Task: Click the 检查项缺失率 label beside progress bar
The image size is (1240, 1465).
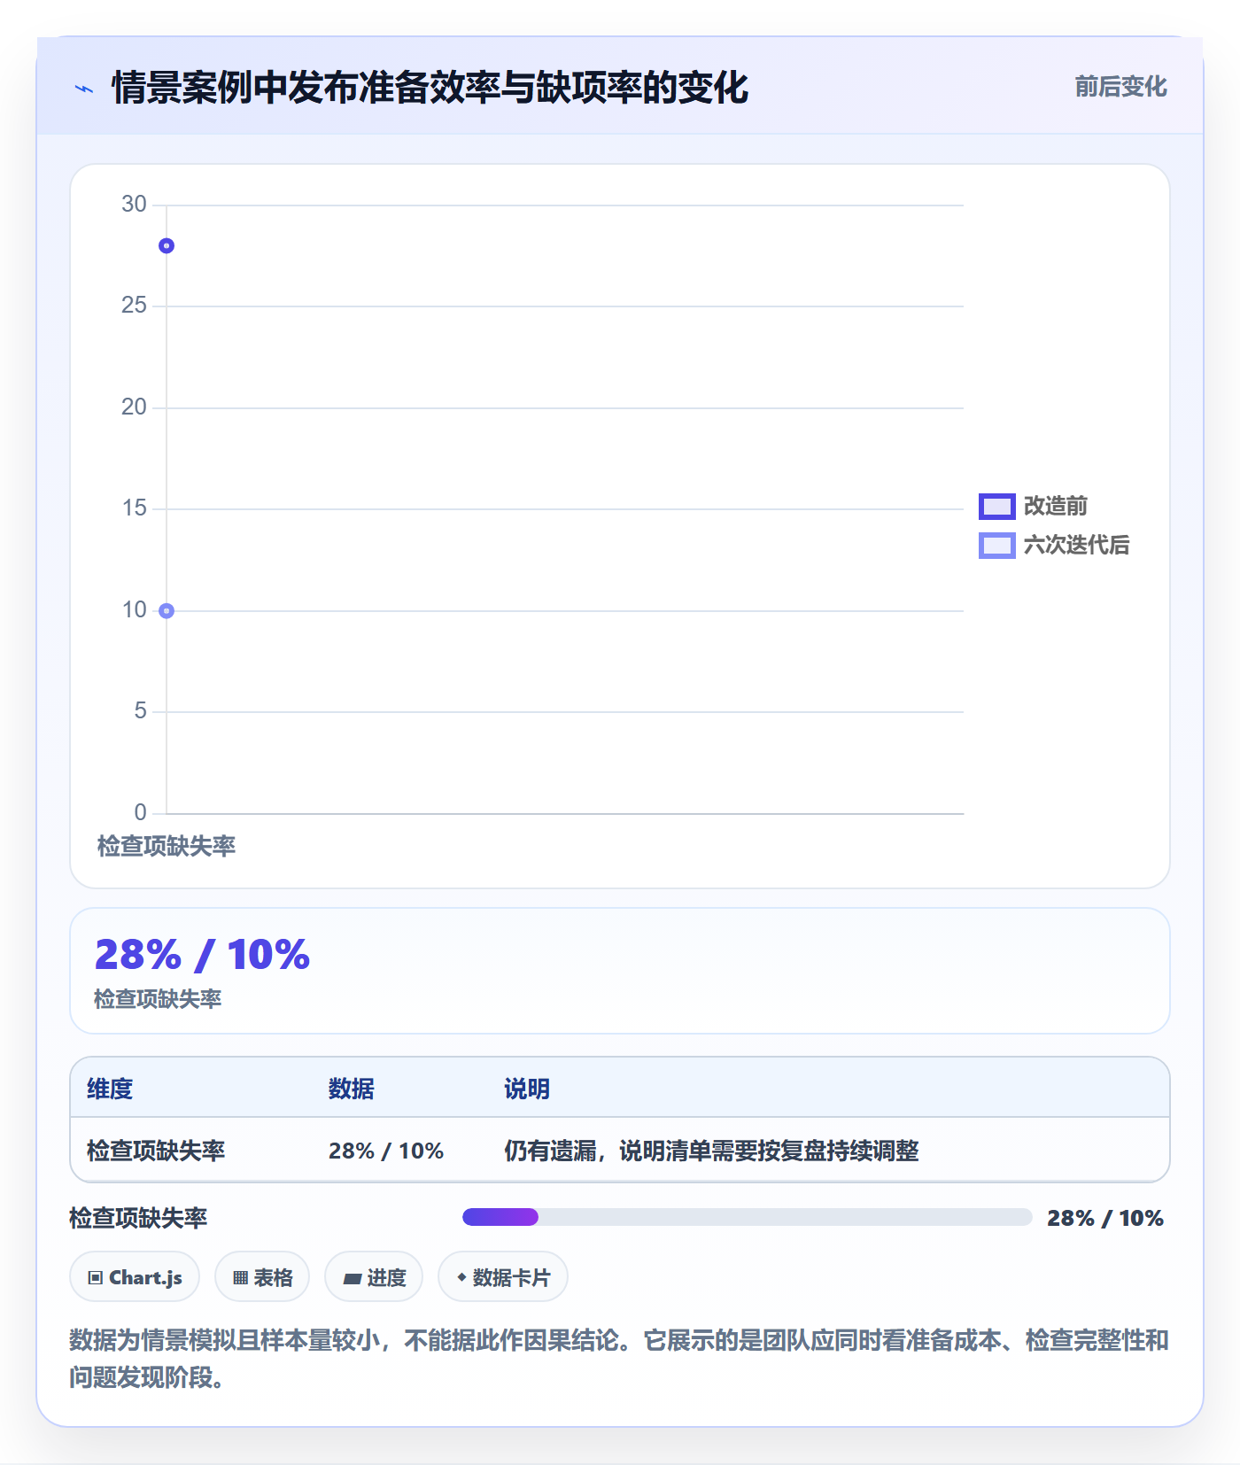Action: point(138,1218)
